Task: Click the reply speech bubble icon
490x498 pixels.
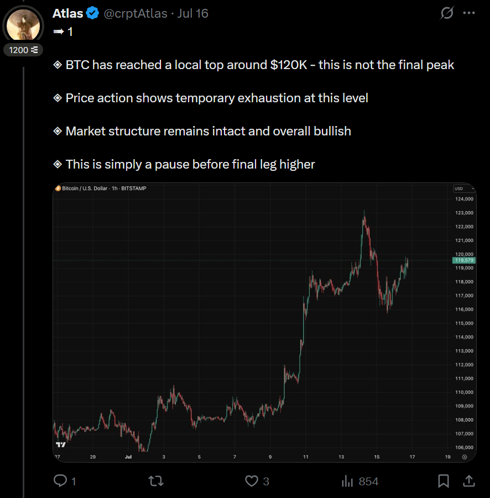Action: click(60, 481)
